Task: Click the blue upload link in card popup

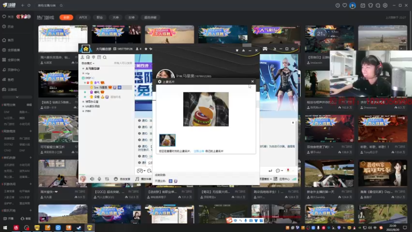Action: [x=199, y=151]
